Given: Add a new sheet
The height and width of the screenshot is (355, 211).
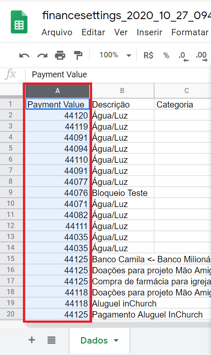Looking at the screenshot, I should pyautogui.click(x=32, y=340).
